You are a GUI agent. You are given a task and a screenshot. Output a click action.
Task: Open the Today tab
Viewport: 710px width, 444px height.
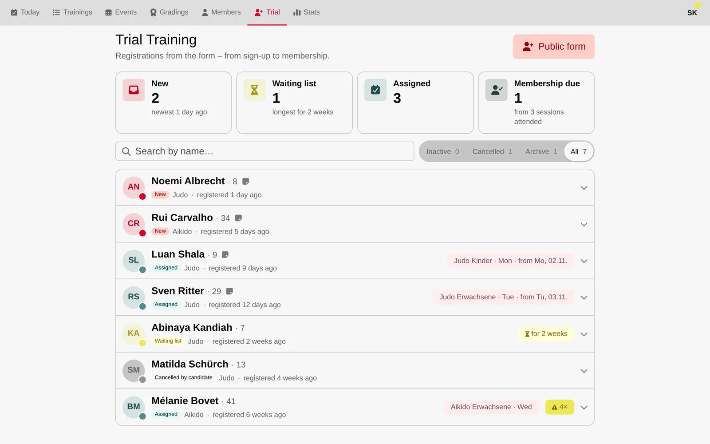tap(25, 12)
